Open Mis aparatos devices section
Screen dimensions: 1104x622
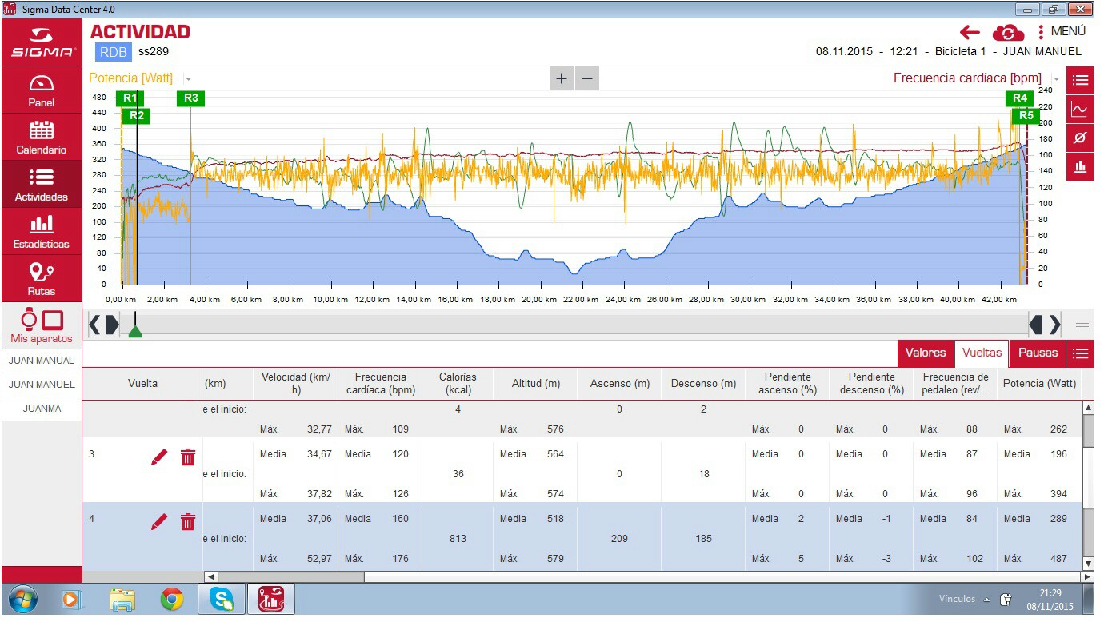(42, 326)
